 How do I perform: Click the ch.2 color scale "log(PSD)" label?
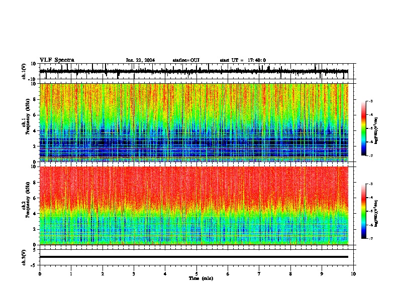point(376,213)
